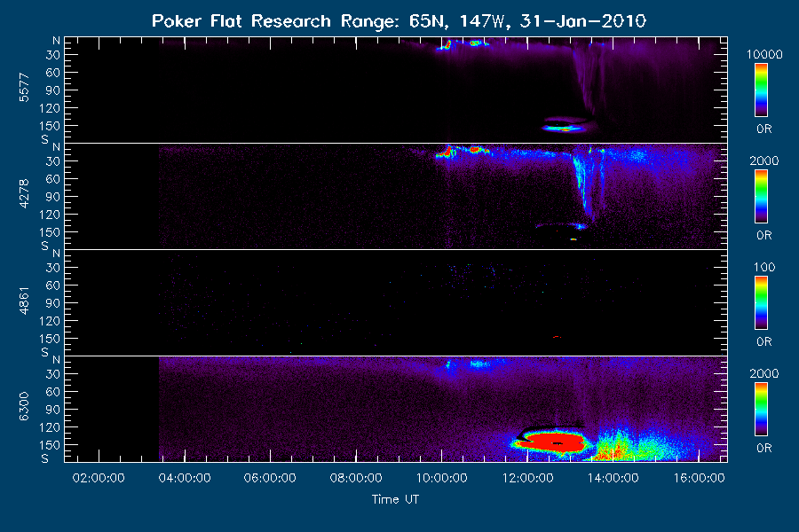
Task: Click the '60' tick label of the 4861 panel
Action: click(52, 286)
